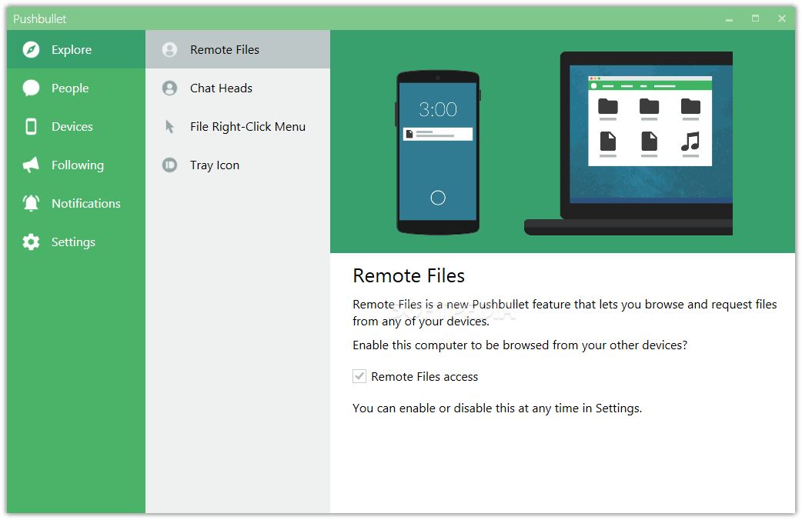Click the Following megaphone icon
The image size is (802, 520).
[32, 165]
